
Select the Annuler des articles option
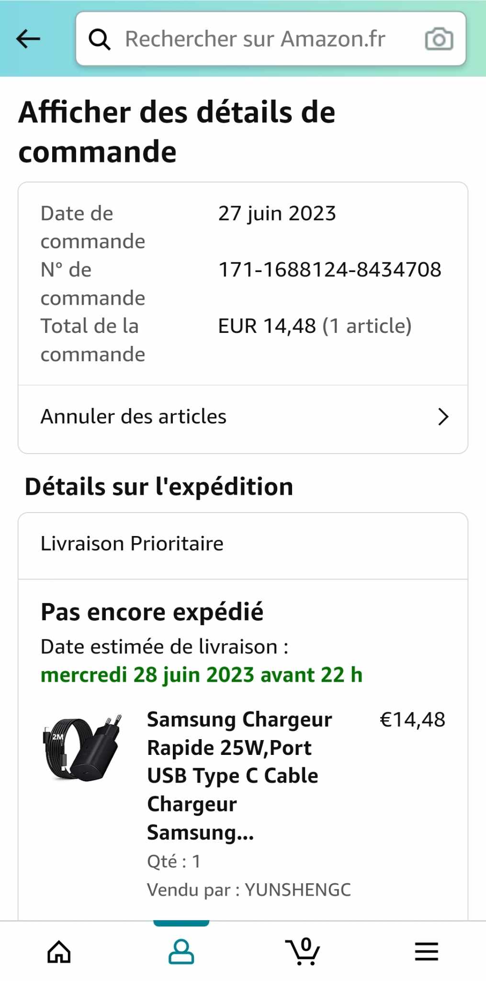[134, 417]
